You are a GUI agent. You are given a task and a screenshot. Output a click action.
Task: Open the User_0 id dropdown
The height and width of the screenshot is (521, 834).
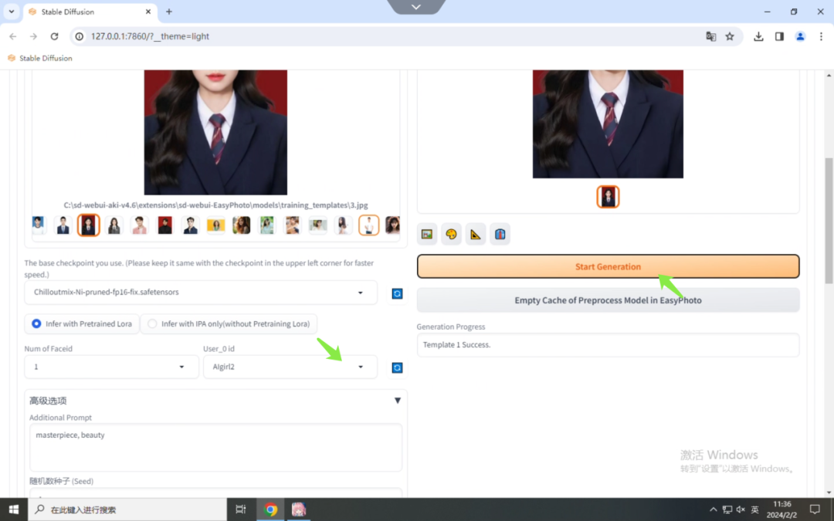coord(290,367)
